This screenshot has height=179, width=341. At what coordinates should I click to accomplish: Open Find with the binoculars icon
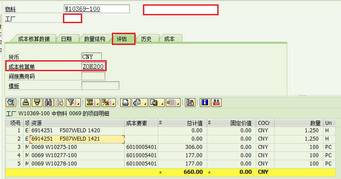point(48,102)
